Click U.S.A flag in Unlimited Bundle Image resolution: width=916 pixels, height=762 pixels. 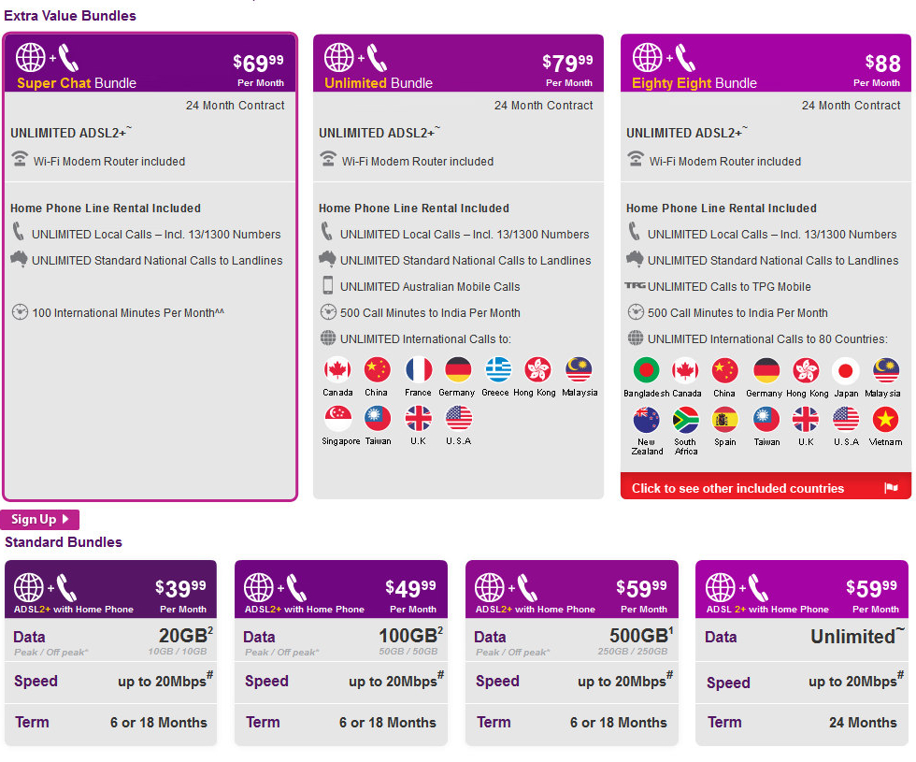[459, 419]
